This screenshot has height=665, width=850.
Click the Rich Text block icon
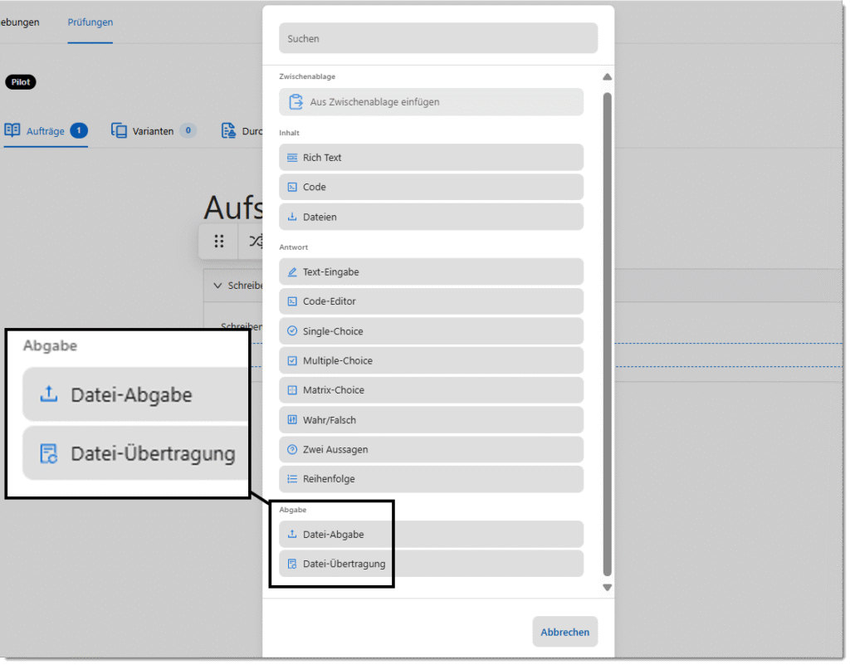[x=292, y=158]
